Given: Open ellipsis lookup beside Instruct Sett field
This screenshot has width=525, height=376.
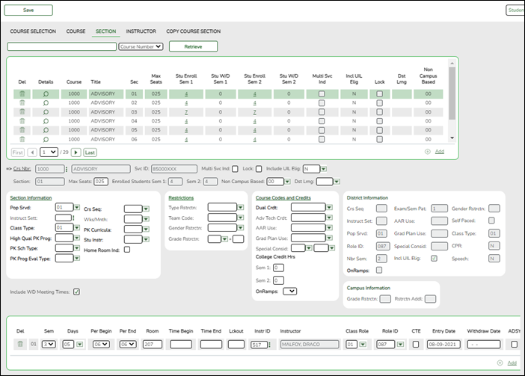Looking at the screenshot, I should tap(73, 218).
